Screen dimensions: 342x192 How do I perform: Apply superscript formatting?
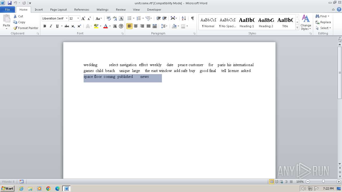pyautogui.click(x=79, y=26)
